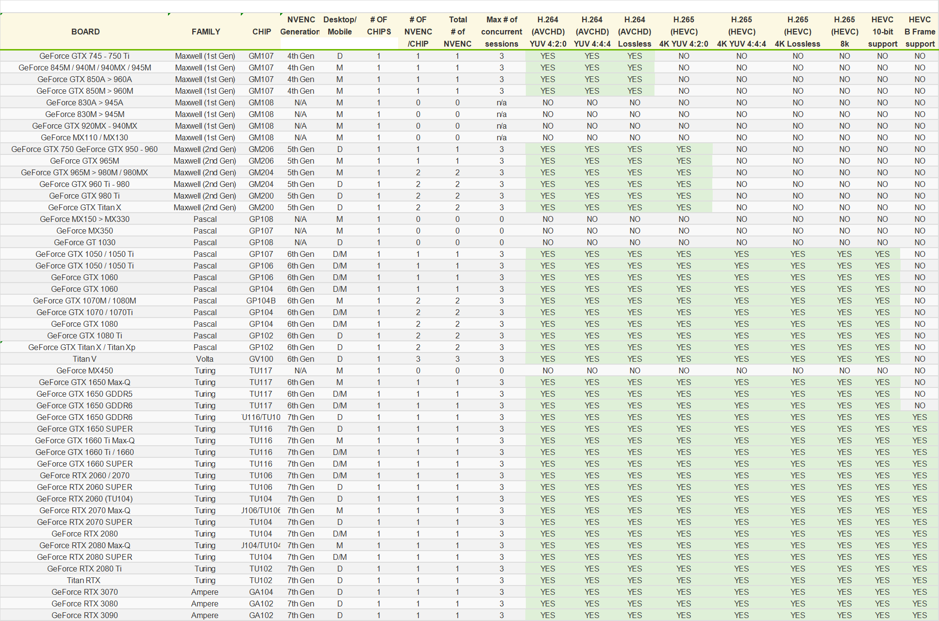Click the GeForce GTX 1660 Ti Max-Q cell

[x=84, y=440]
